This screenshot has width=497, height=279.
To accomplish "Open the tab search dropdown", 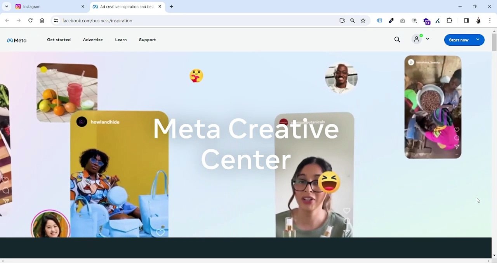I will click(x=6, y=7).
